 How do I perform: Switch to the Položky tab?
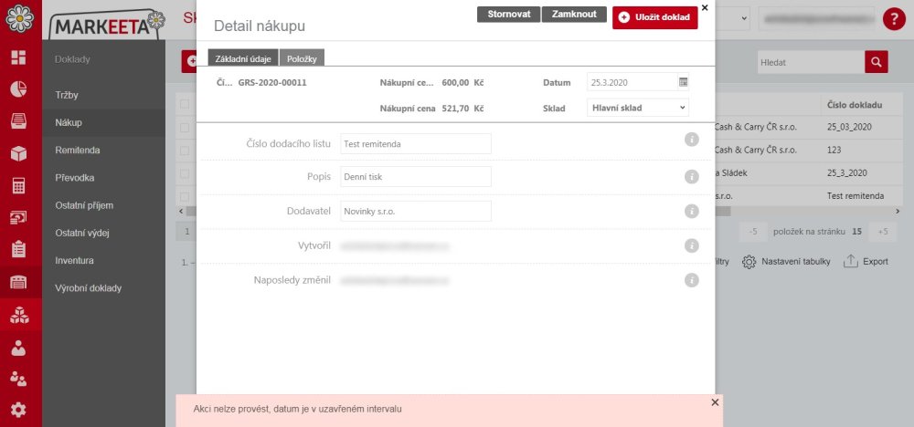coord(302,58)
